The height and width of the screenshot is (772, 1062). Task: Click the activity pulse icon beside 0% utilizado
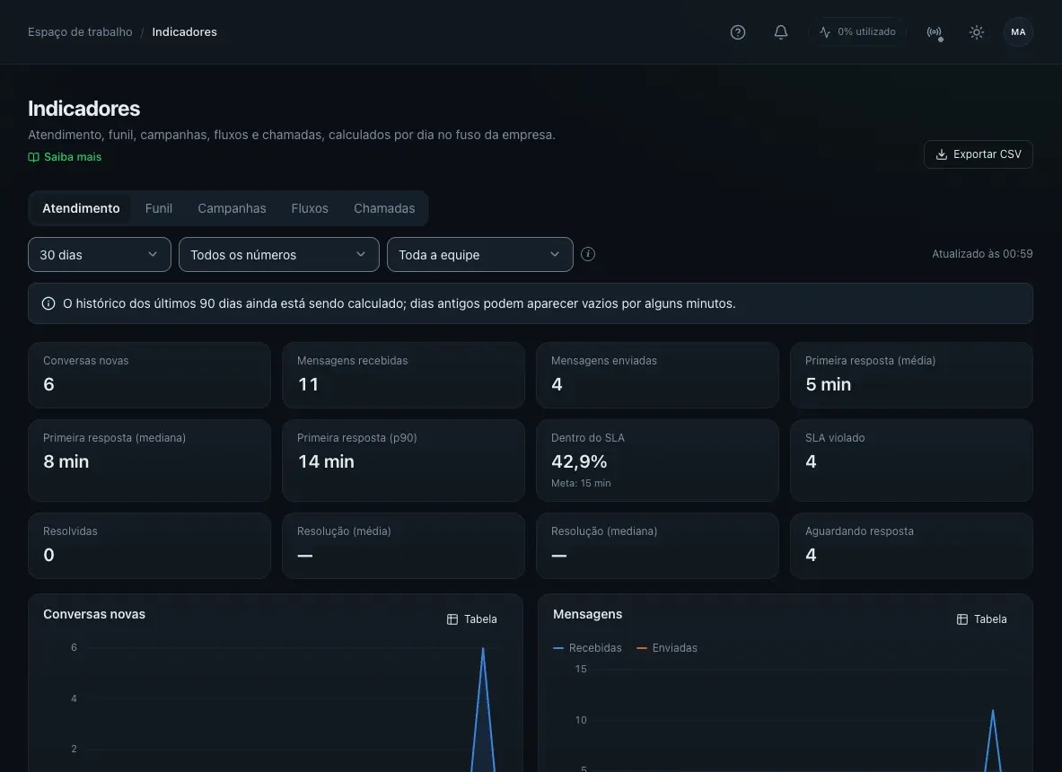[x=824, y=31]
